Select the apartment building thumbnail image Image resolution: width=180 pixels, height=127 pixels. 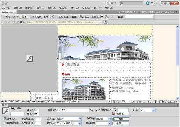[84, 89]
